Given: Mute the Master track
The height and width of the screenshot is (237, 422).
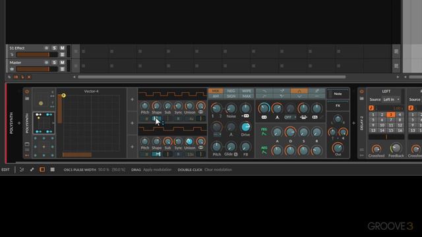Looking at the screenshot, I should click(x=62, y=63).
